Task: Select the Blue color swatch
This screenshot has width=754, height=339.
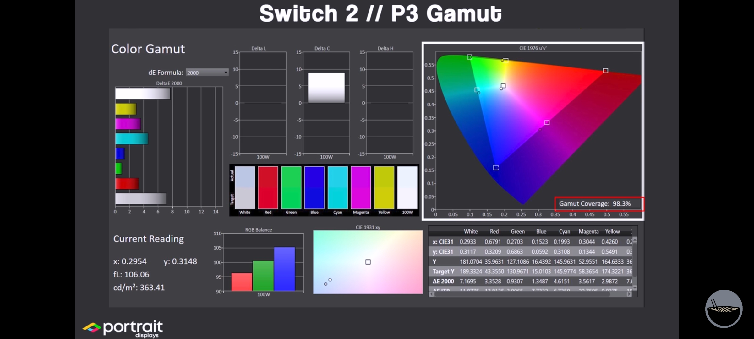Action: coord(314,187)
